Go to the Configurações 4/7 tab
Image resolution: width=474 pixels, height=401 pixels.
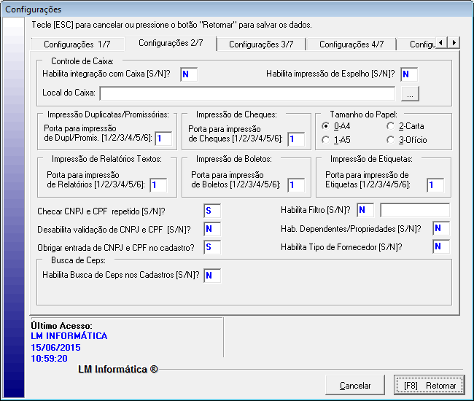(351, 44)
